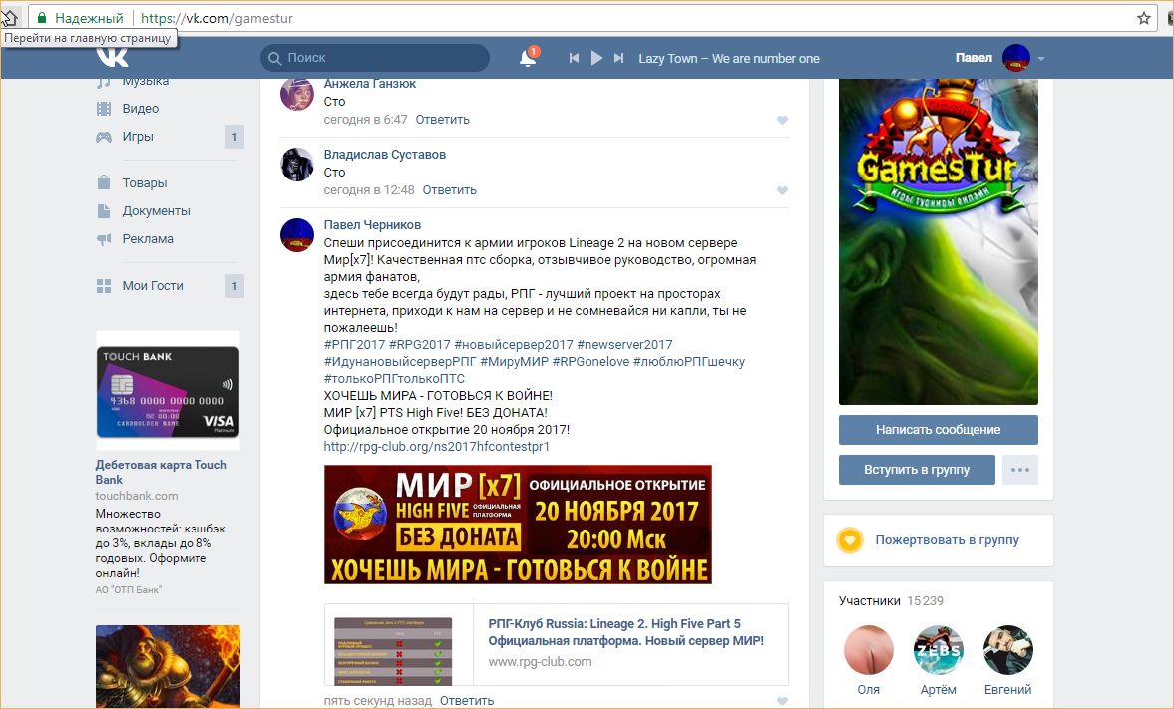The image size is (1174, 709).
Task: Play the Lazy Town track
Action: (596, 59)
